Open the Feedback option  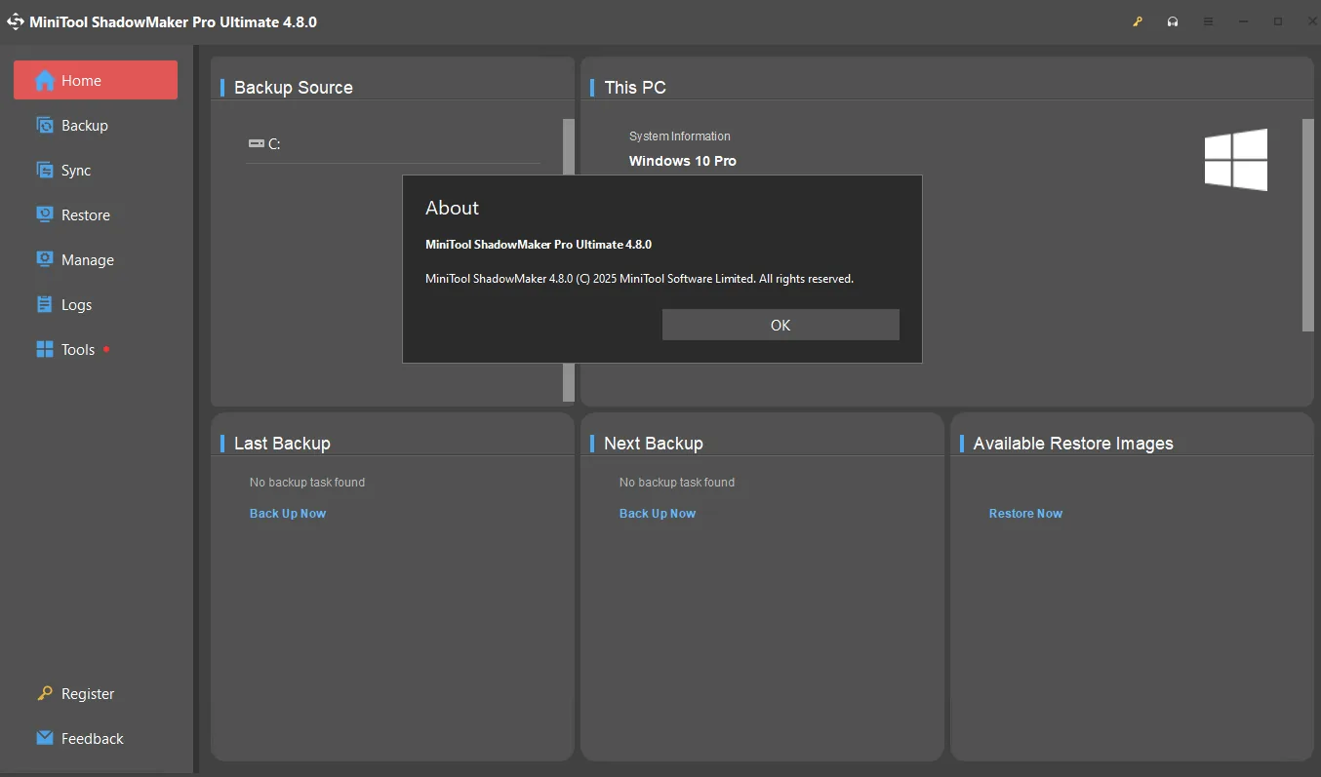tap(96, 738)
